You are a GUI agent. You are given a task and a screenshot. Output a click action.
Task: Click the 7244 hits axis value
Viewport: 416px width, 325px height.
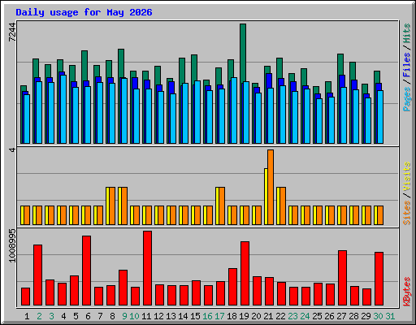point(12,32)
